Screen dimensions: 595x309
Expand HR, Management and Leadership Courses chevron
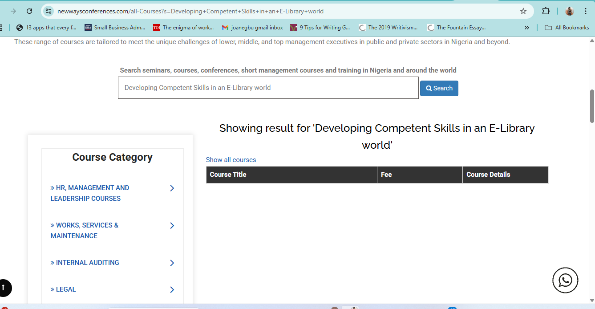[x=172, y=188]
